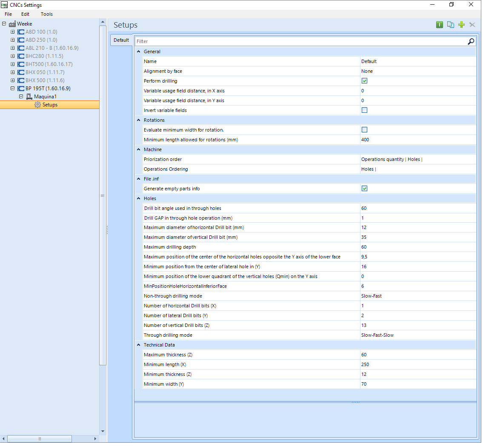Collapse the Weeke root node

[x=4, y=24]
